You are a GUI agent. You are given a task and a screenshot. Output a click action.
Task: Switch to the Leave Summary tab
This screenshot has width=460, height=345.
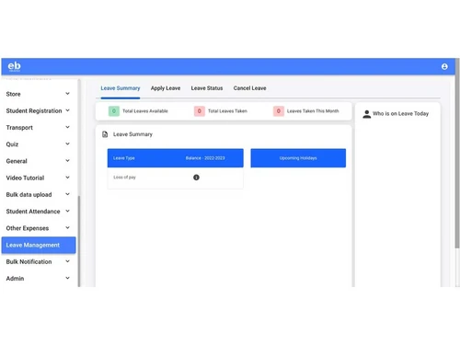tap(121, 88)
